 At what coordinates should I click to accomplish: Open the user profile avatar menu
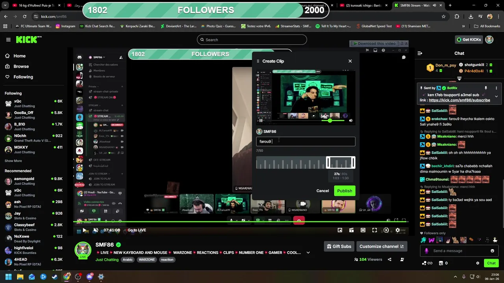489,40
